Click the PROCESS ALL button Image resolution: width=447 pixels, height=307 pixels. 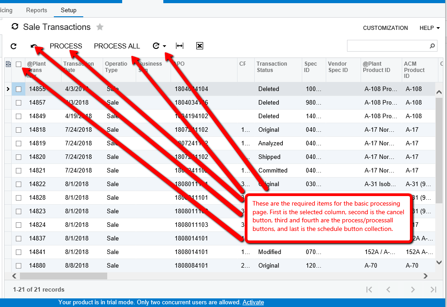[x=117, y=46]
